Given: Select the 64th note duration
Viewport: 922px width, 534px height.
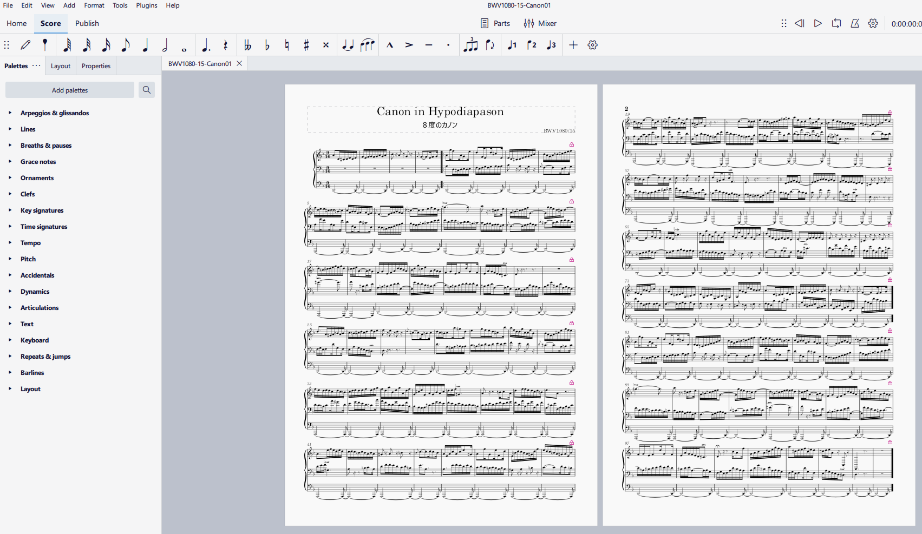Looking at the screenshot, I should click(67, 45).
